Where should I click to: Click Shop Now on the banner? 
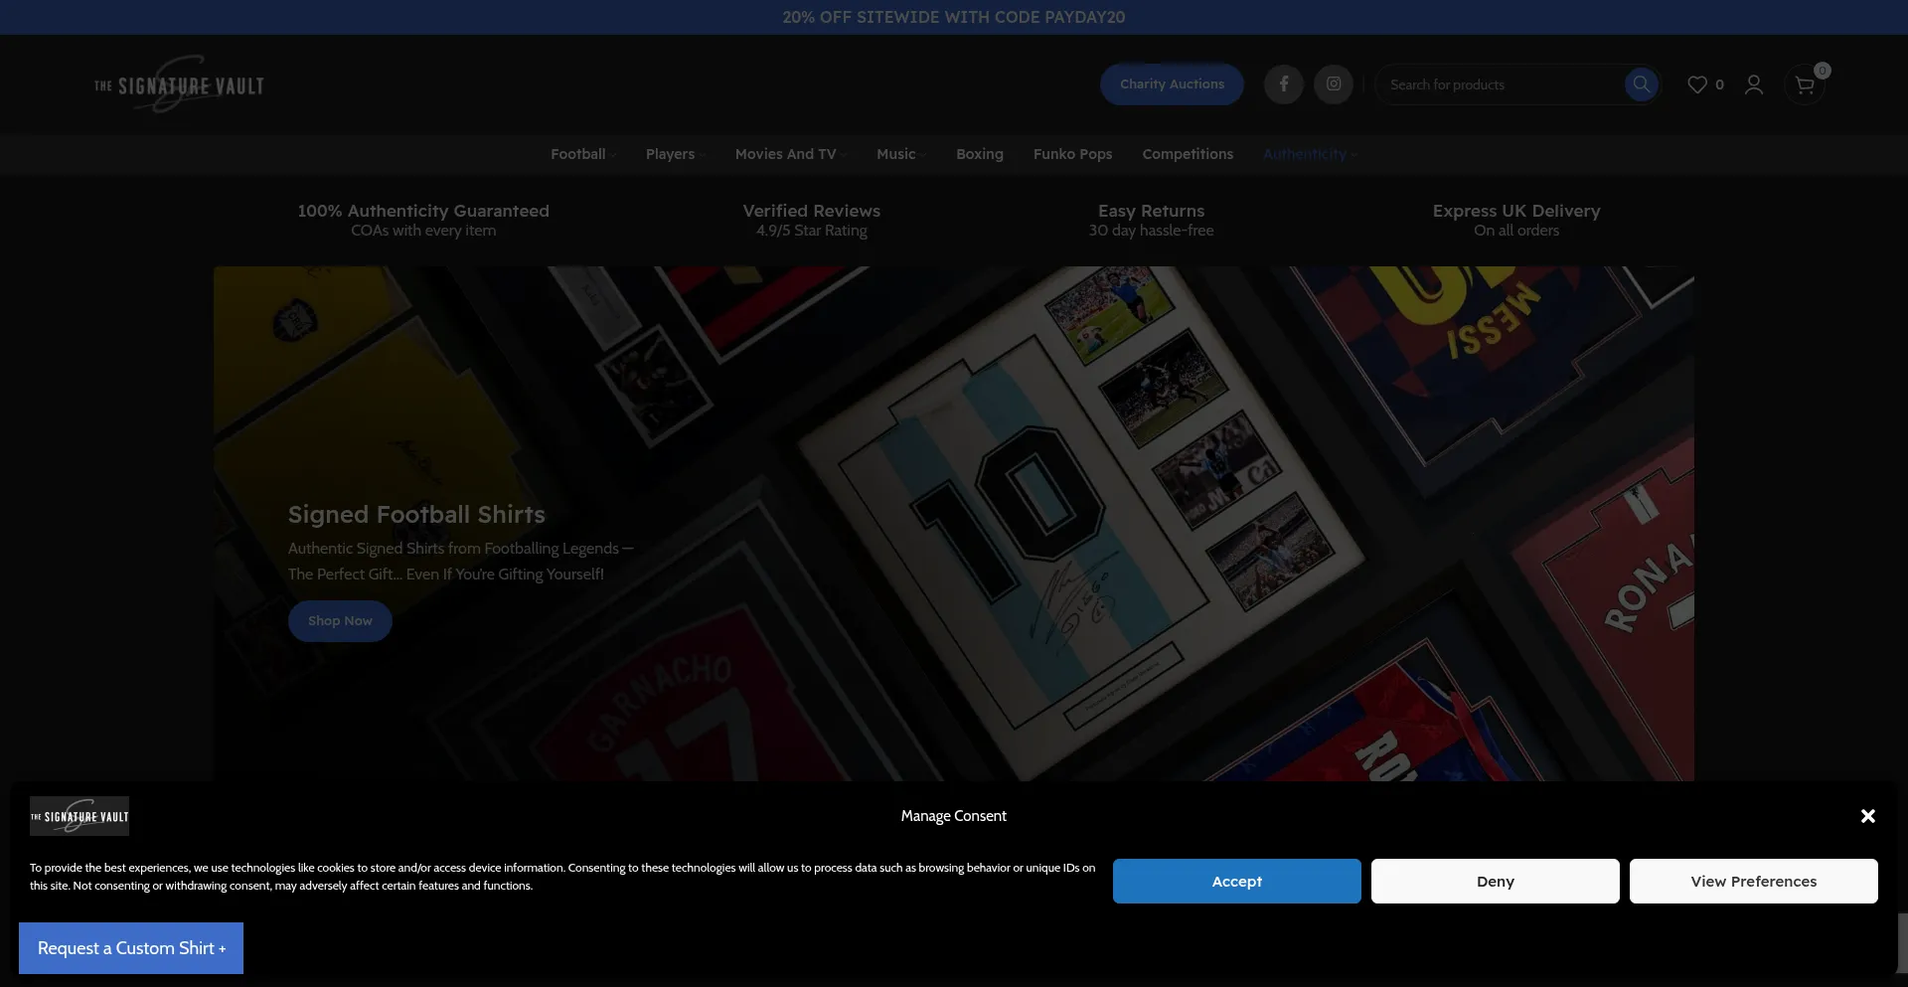(340, 621)
